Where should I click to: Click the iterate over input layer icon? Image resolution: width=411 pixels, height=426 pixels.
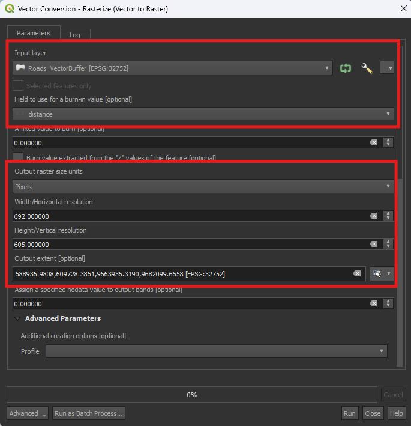pos(345,68)
